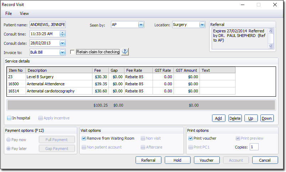286x172 pixels.
Task: Put the visit on Hold
Action: click(177, 160)
